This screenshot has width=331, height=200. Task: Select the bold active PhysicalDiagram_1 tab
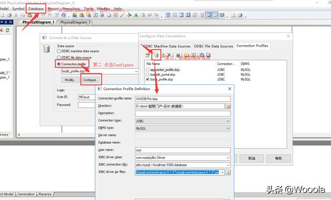pos(38,22)
